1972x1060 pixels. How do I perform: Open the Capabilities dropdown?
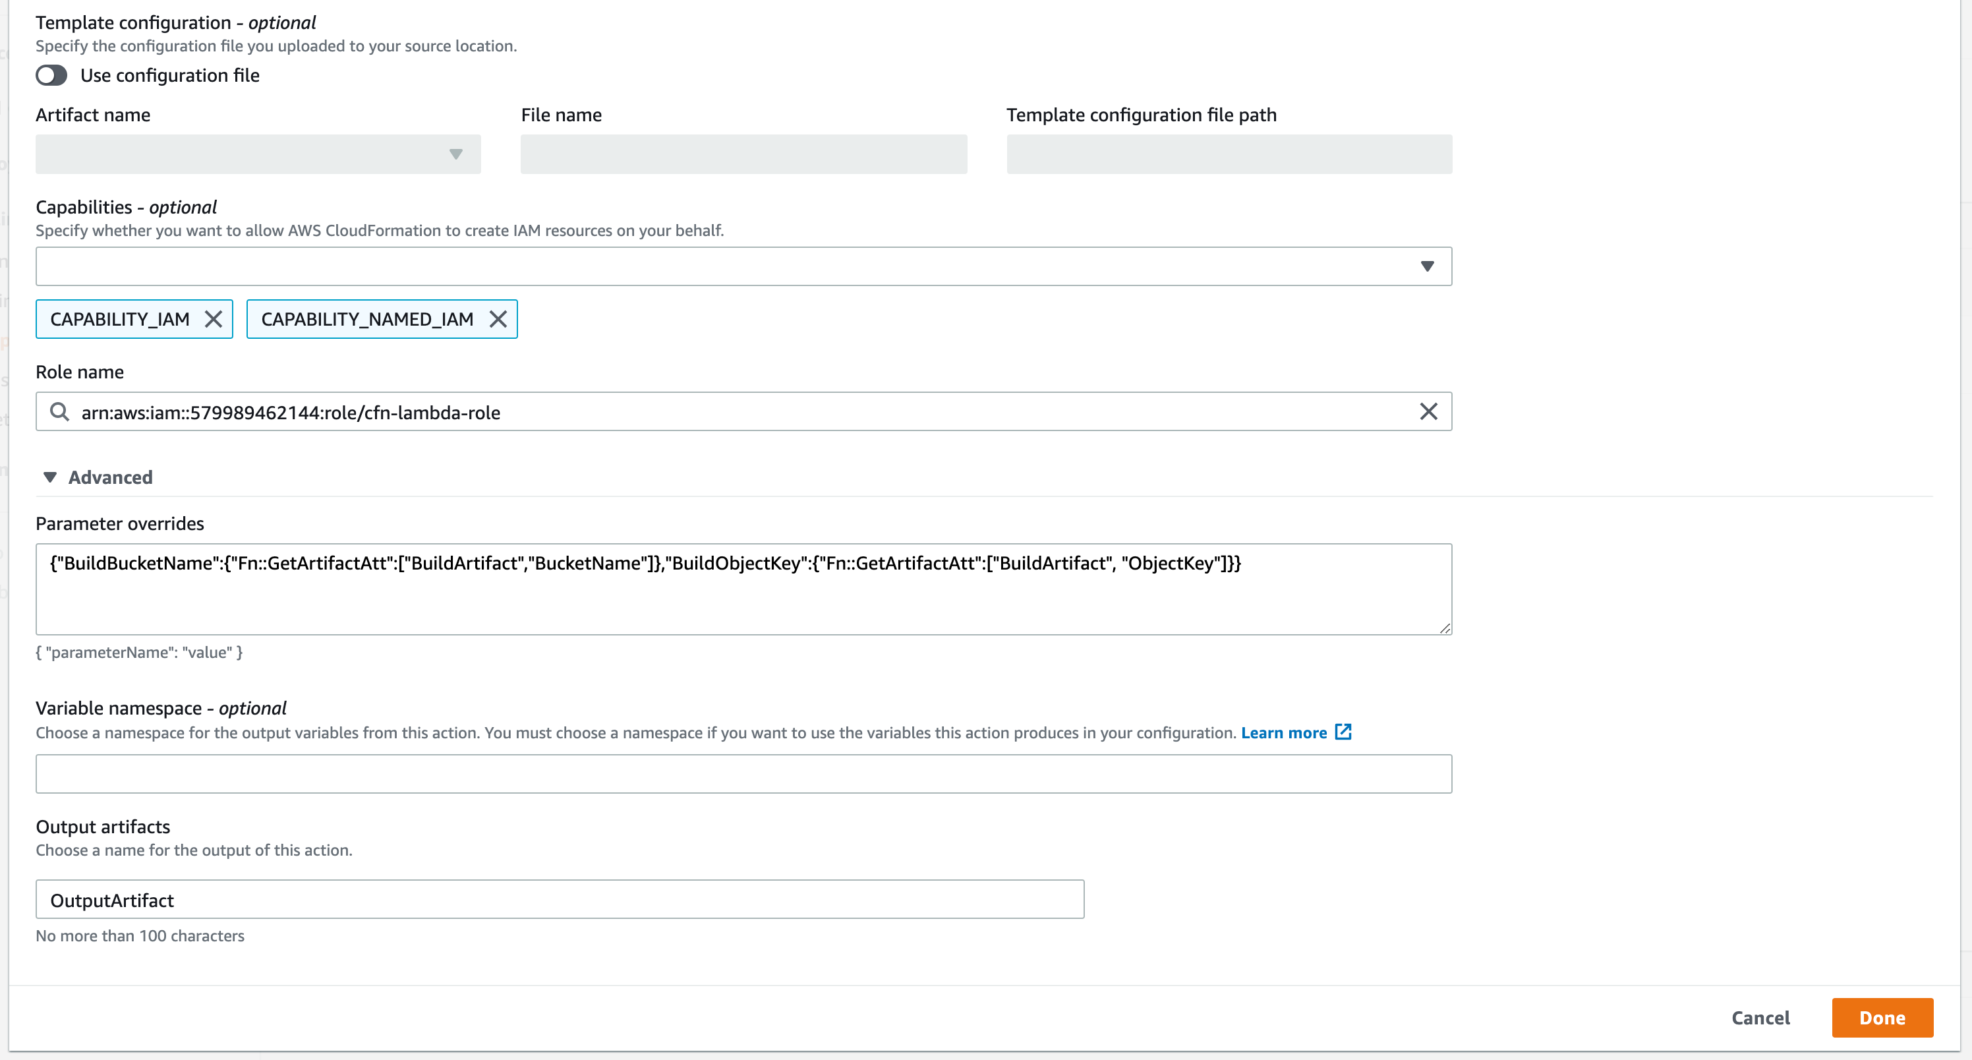(1427, 266)
